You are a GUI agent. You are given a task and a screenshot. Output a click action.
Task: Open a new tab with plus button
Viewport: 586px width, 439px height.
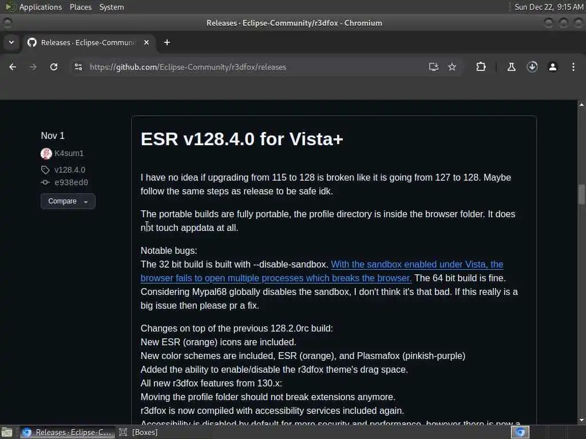(167, 42)
